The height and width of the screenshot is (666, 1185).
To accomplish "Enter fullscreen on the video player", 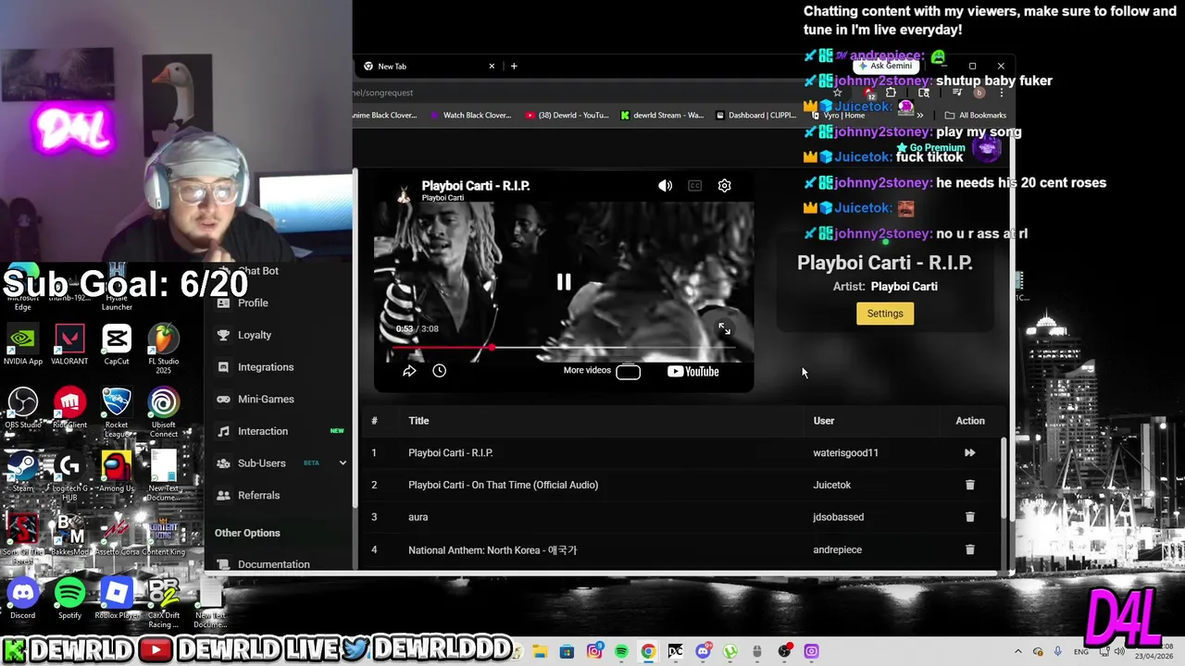I will pyautogui.click(x=724, y=329).
